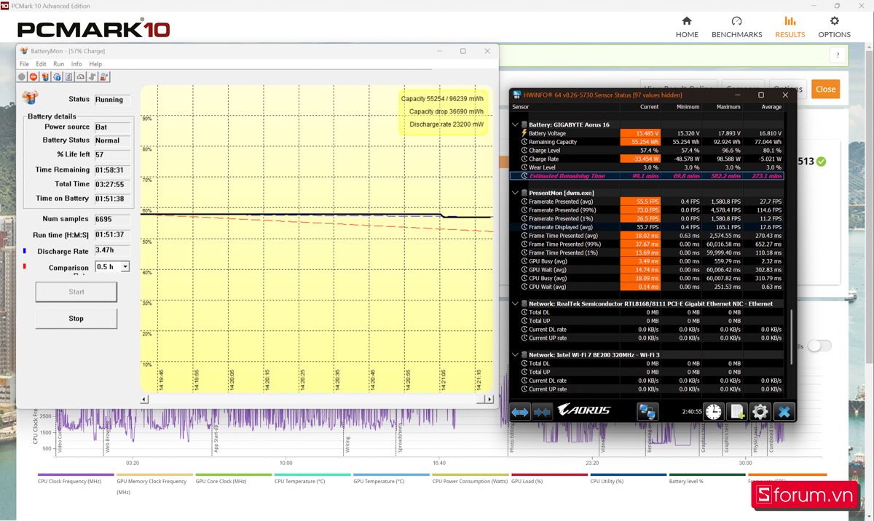
Task: Click the gauge meter toolbar icon in BatteryMon
Action: tap(80, 76)
